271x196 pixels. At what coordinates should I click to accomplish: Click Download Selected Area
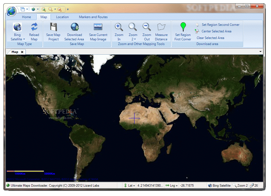coord(74,31)
